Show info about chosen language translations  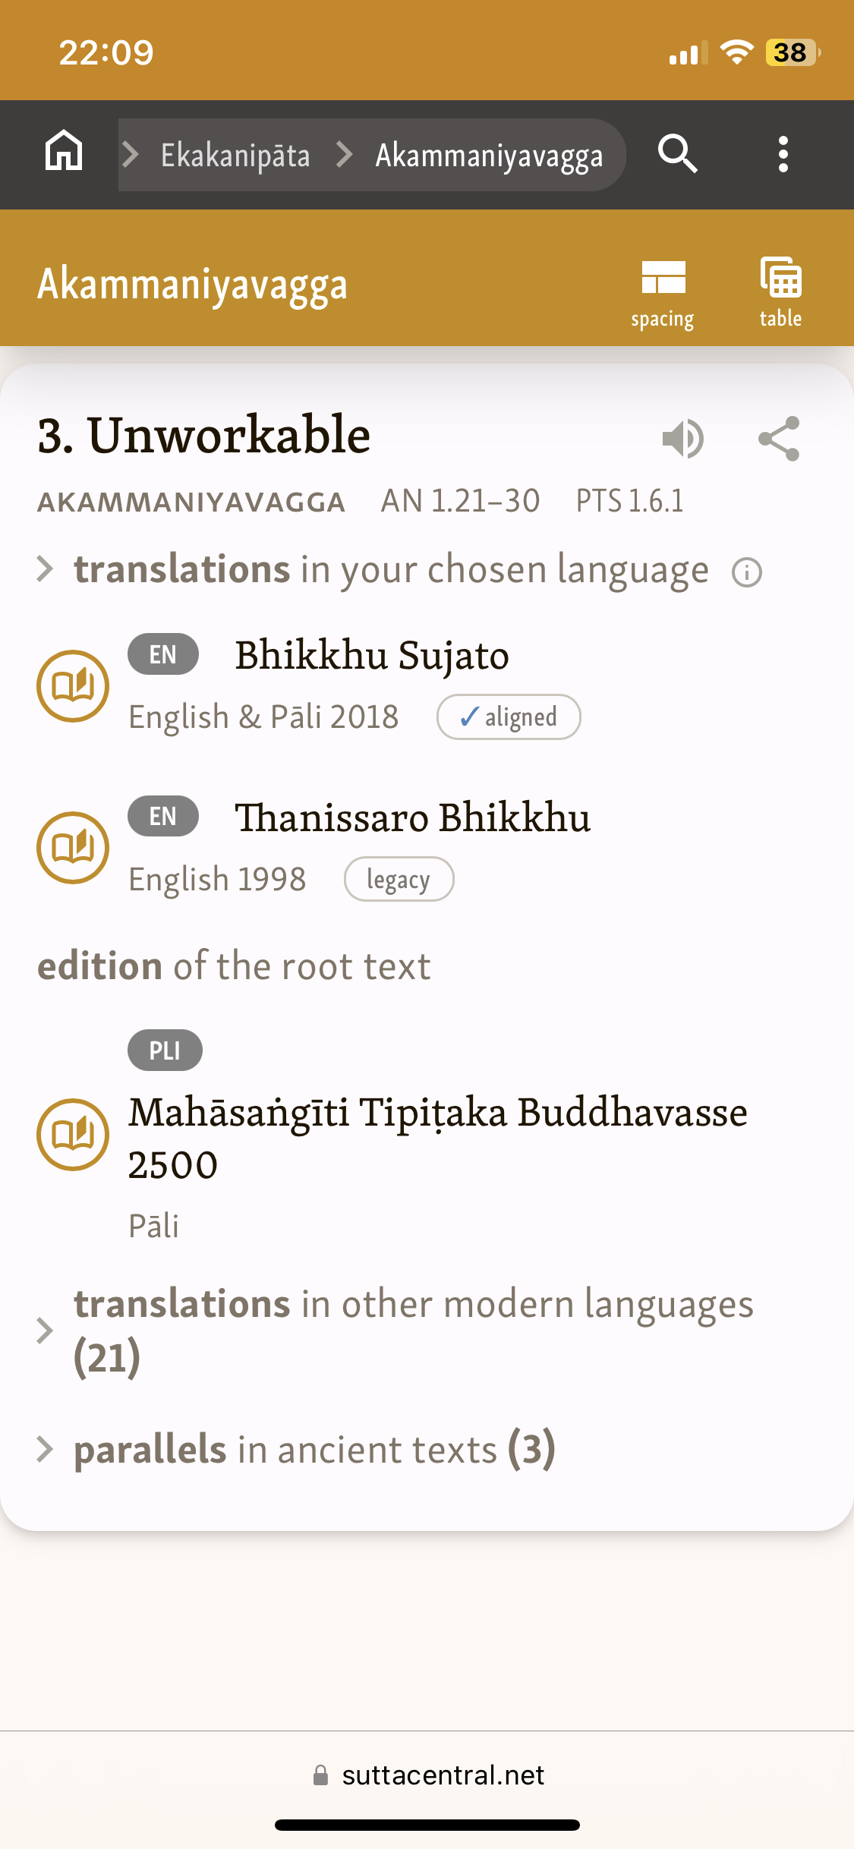coord(746,572)
